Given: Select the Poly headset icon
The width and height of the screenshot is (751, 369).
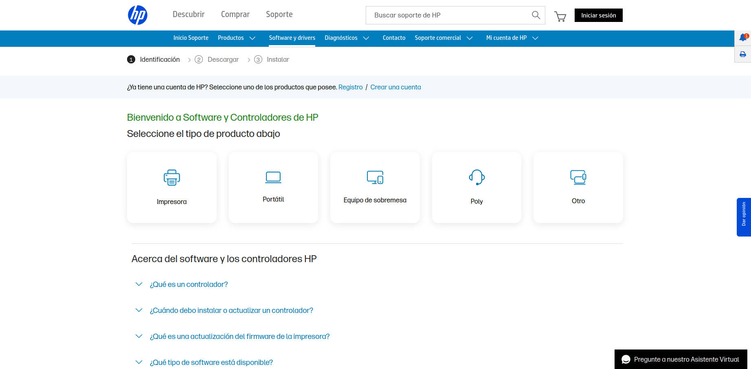Looking at the screenshot, I should pyautogui.click(x=477, y=177).
